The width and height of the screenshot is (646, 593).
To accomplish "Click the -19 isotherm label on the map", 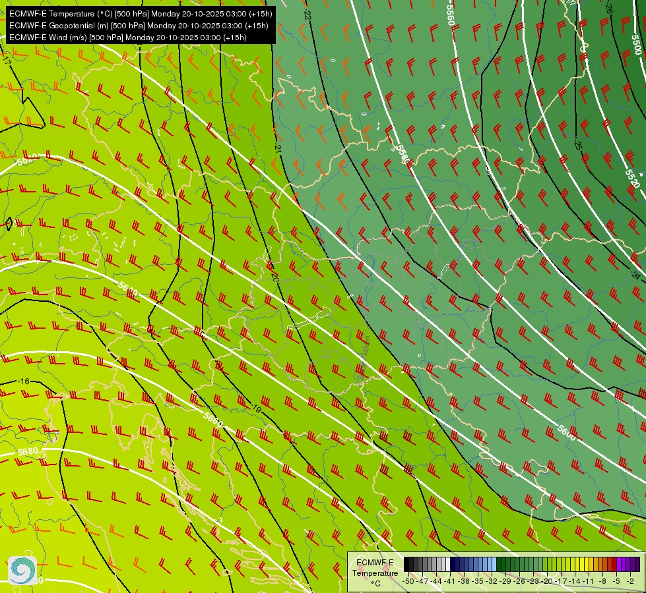I will coord(256,409).
